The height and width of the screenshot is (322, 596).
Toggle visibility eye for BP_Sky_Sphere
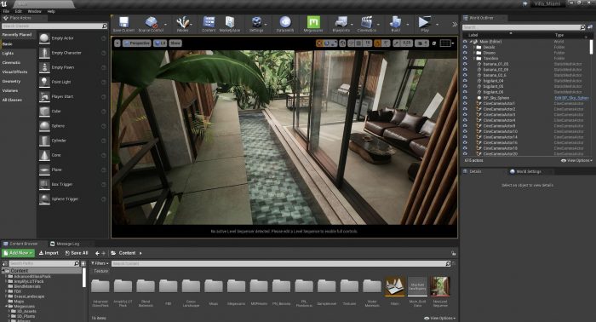pos(465,98)
